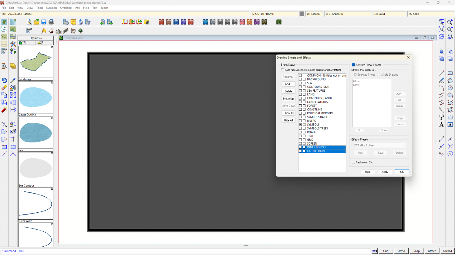Select the Text tool letter A
This screenshot has width=455, height=255.
point(441,125)
